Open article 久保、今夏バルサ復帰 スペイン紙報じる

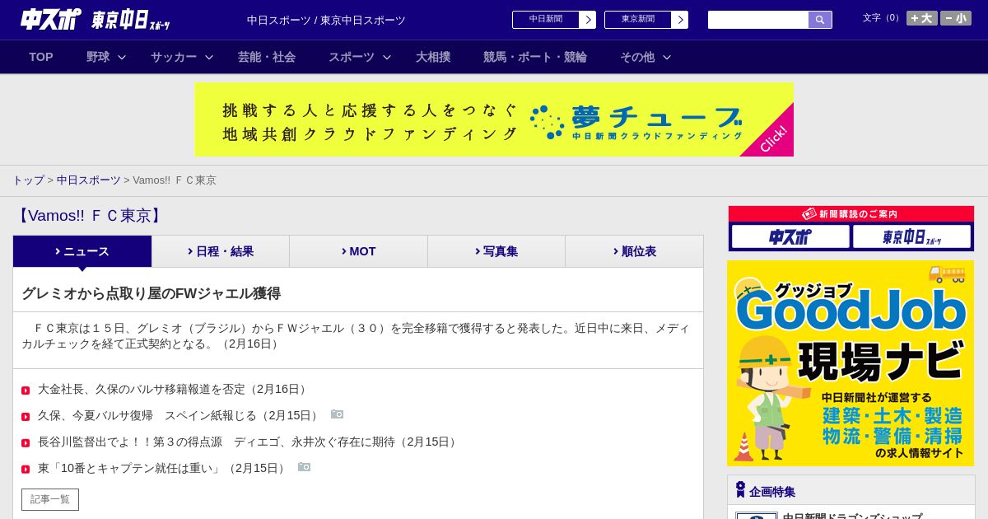tap(179, 416)
